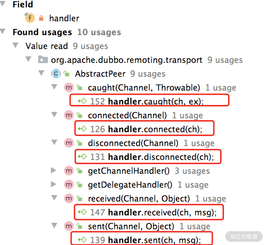Click the usage arrow icon at line 147
Screen dimensions: 266x245
(x=82, y=212)
